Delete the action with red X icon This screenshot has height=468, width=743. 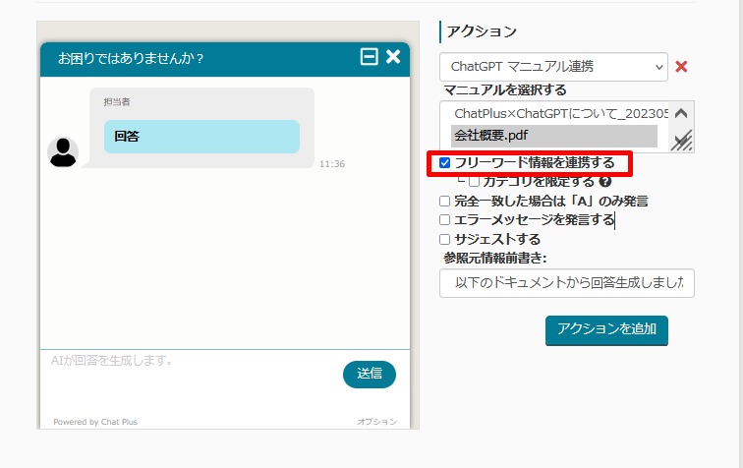pos(681,67)
